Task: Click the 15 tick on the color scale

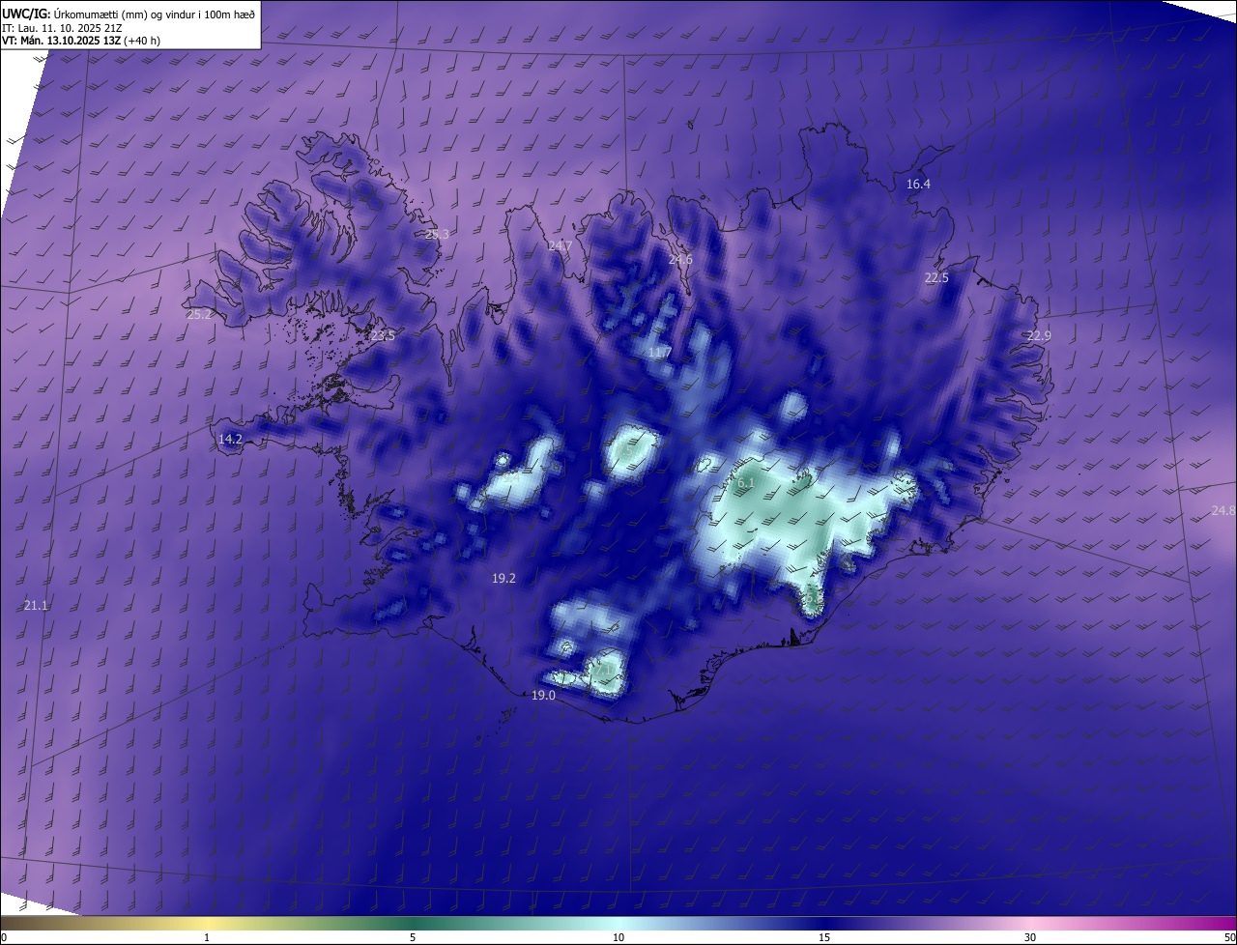Action: [x=824, y=937]
